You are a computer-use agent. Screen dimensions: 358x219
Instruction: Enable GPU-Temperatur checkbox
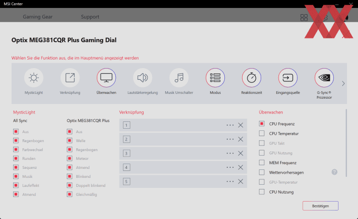click(x=262, y=182)
